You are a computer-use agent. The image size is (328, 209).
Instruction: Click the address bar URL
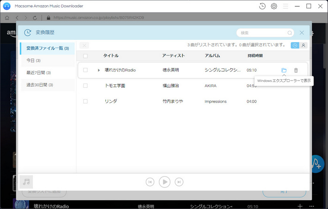click(99, 18)
